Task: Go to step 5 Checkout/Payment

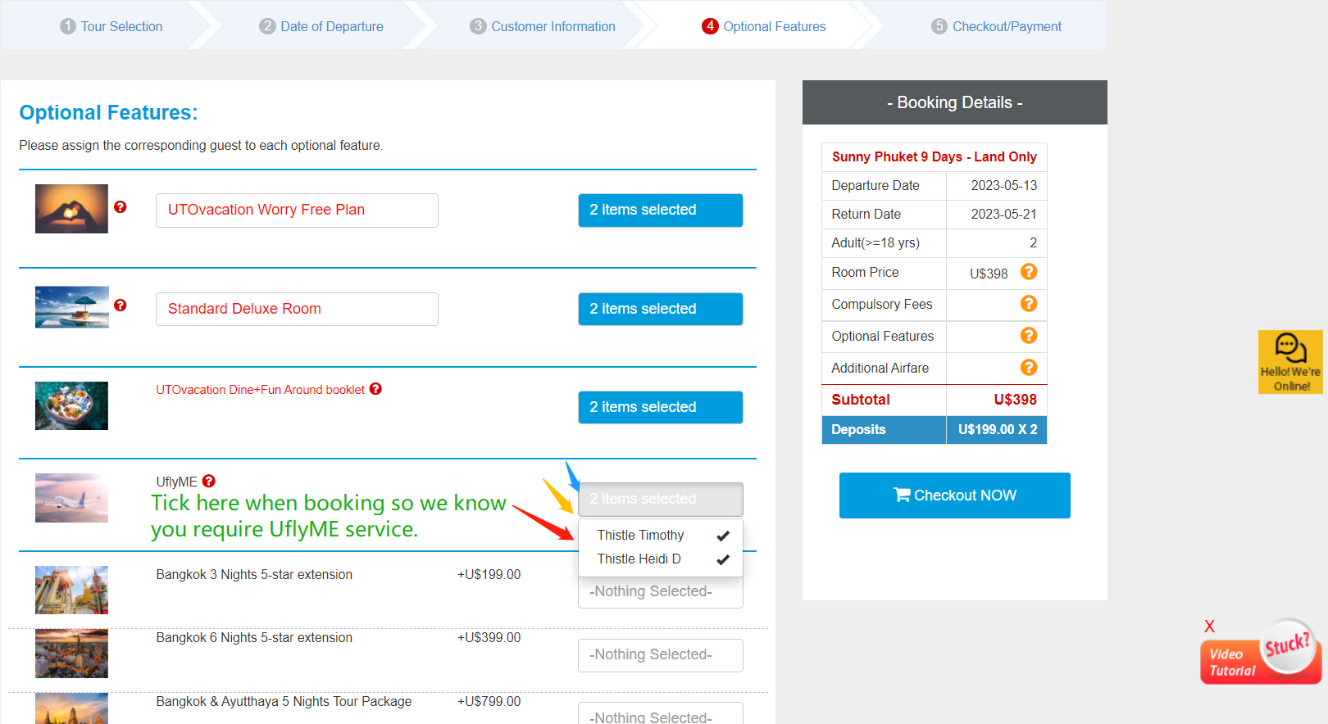Action: point(996,26)
